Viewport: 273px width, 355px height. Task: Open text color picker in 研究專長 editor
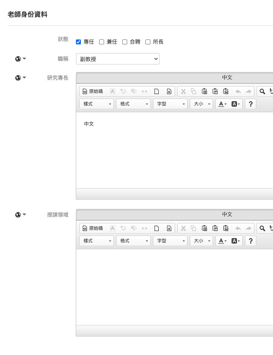point(223,104)
